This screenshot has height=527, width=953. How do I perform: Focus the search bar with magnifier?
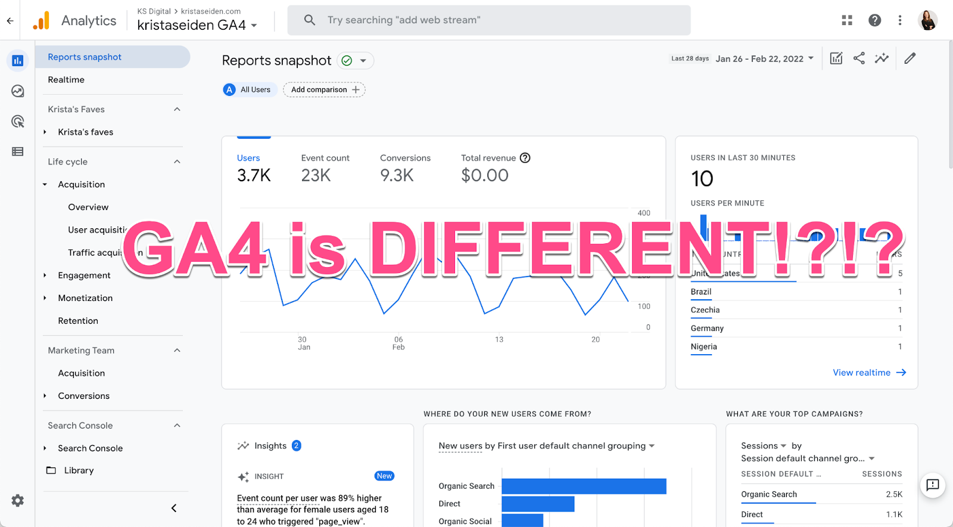pyautogui.click(x=489, y=20)
